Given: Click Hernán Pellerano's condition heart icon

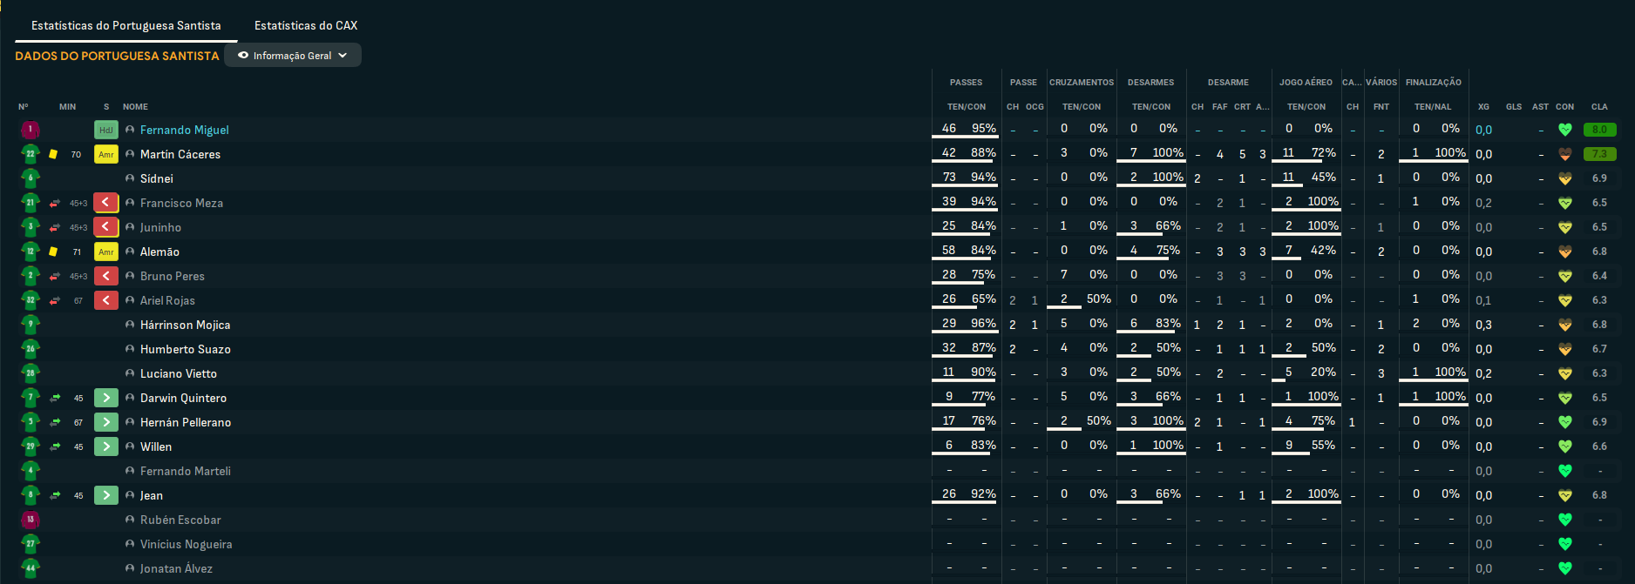Looking at the screenshot, I should (1565, 422).
